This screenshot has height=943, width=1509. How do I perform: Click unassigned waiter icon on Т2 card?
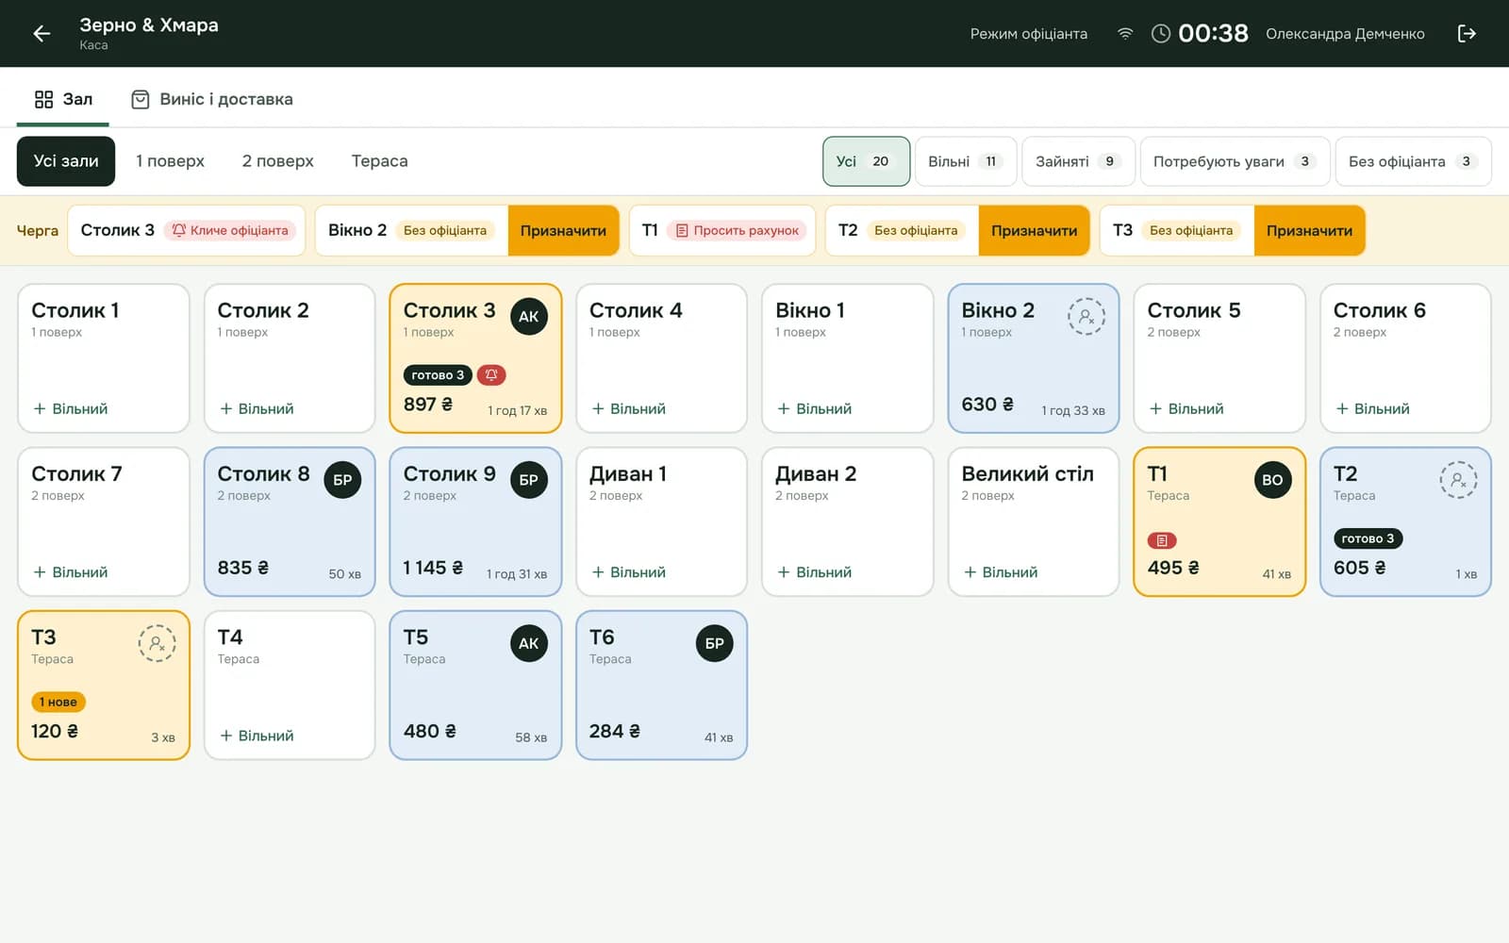click(x=1458, y=480)
